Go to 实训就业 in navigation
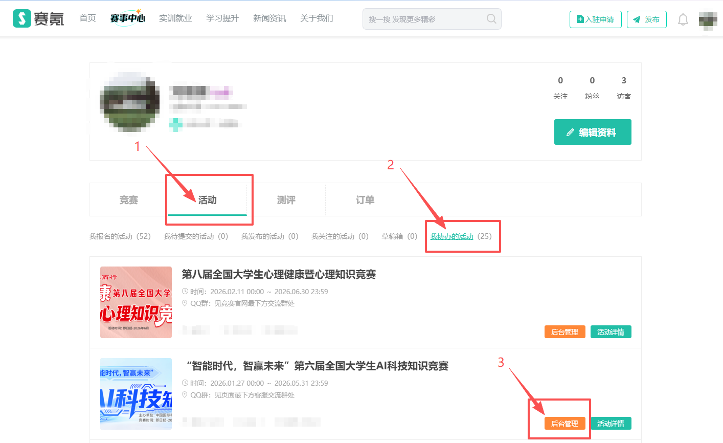723x443 pixels. click(x=175, y=18)
